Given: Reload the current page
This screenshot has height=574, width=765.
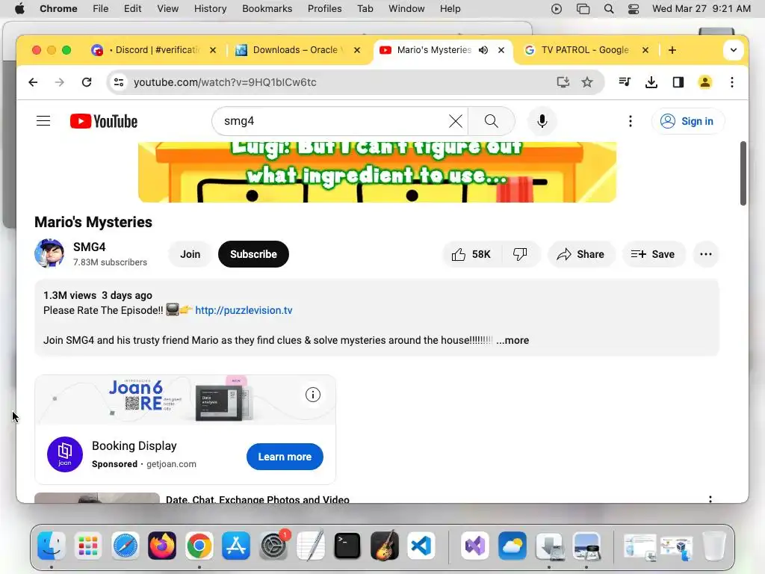Looking at the screenshot, I should click(x=87, y=82).
